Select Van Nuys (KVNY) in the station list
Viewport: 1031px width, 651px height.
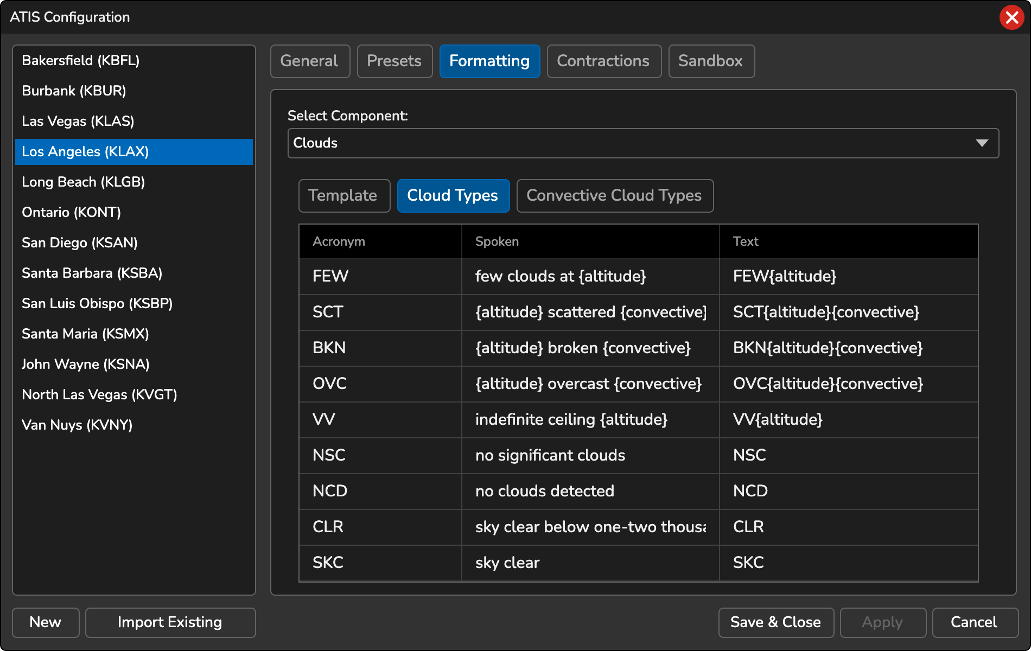pos(134,425)
